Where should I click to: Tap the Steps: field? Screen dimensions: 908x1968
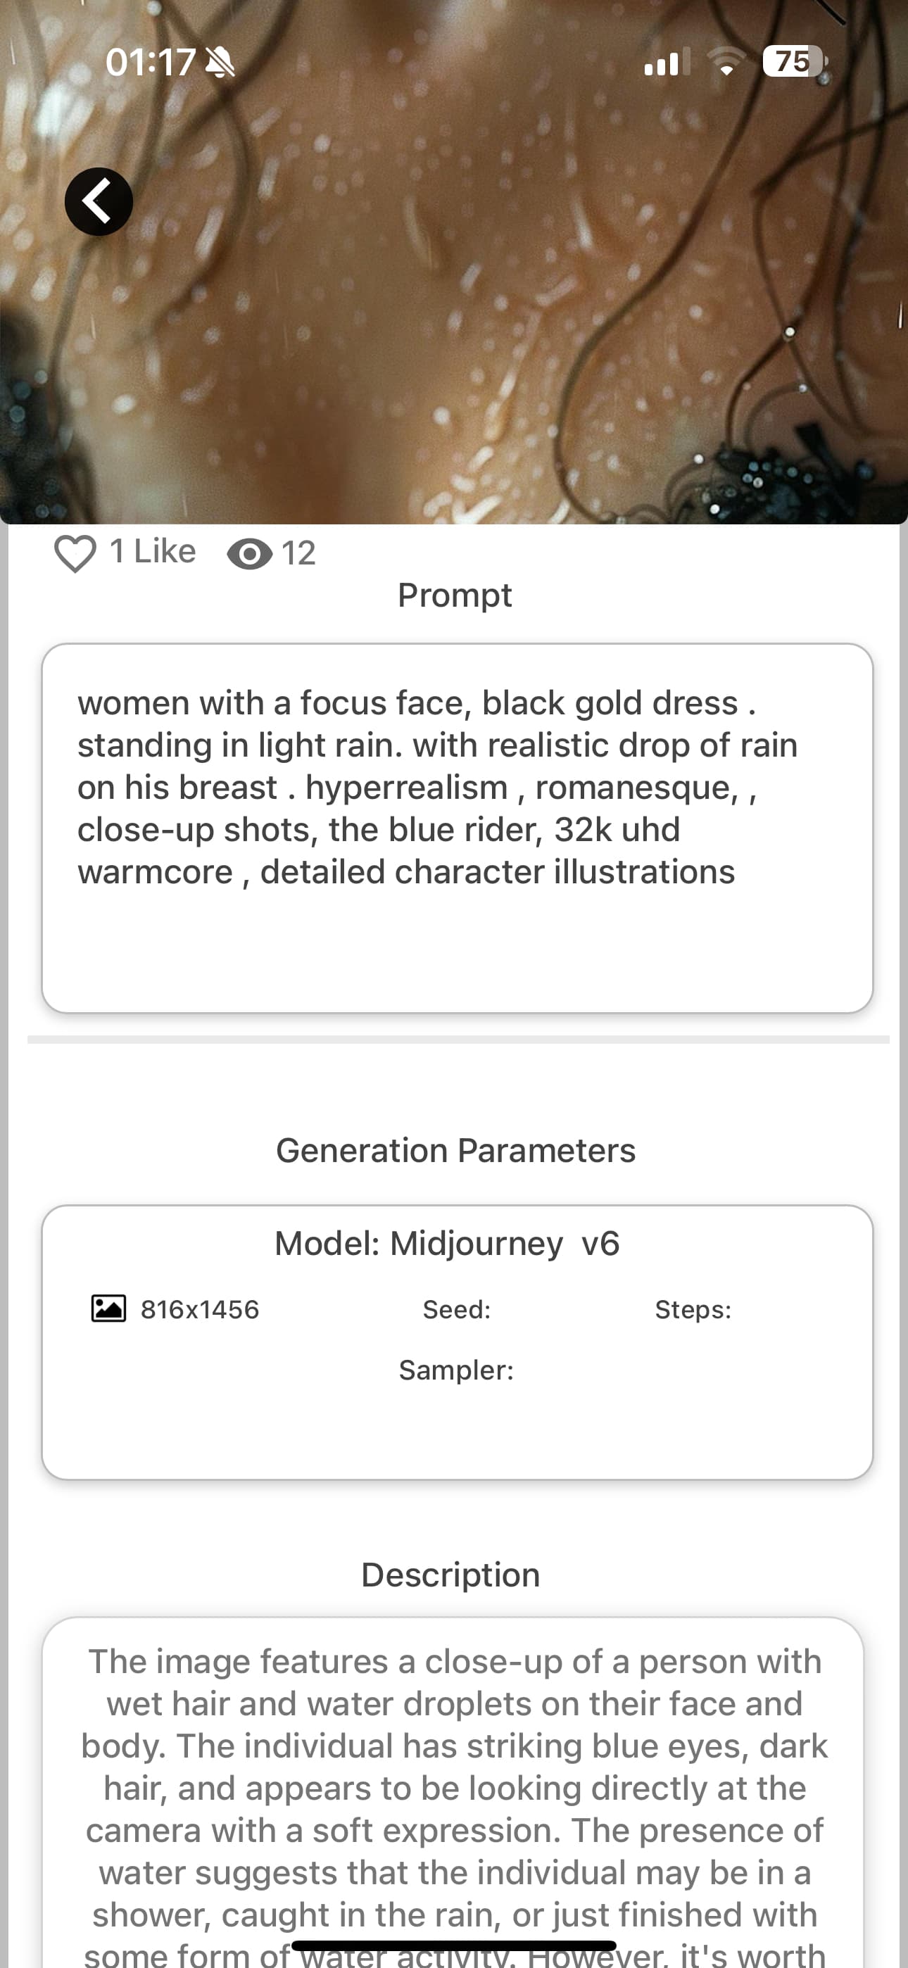tap(693, 1309)
